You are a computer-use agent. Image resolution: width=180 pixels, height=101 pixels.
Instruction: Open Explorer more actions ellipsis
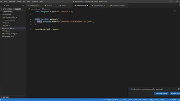pos(23,5)
